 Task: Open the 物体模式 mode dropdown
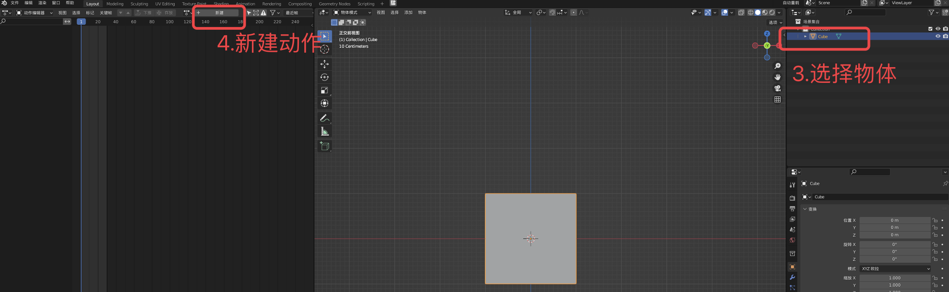coord(352,13)
